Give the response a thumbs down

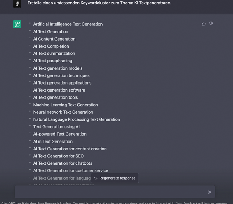(210, 24)
